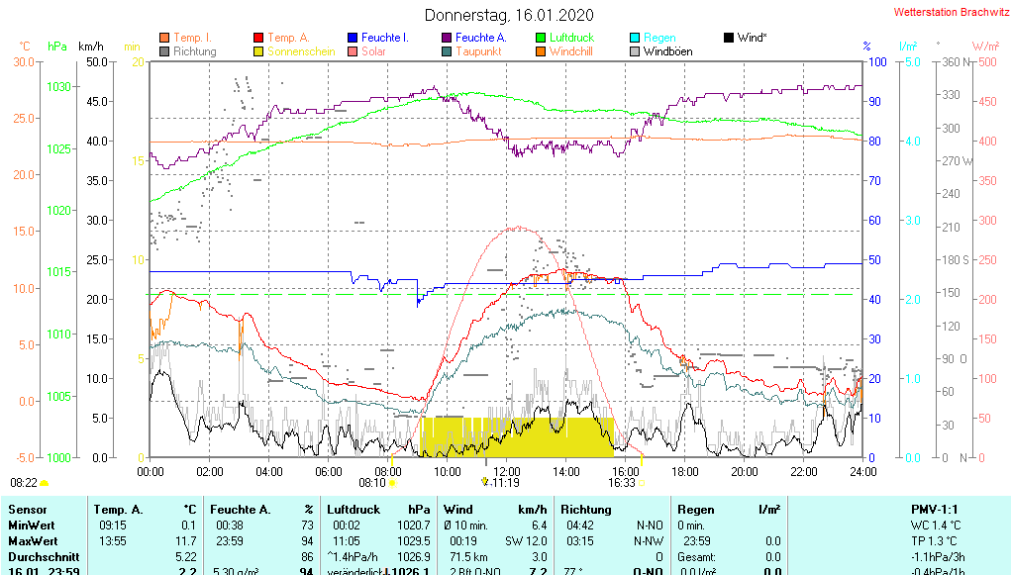This screenshot has width=1011, height=575.
Task: Click the purple Feuchte A. legend swatch
Action: click(x=448, y=38)
